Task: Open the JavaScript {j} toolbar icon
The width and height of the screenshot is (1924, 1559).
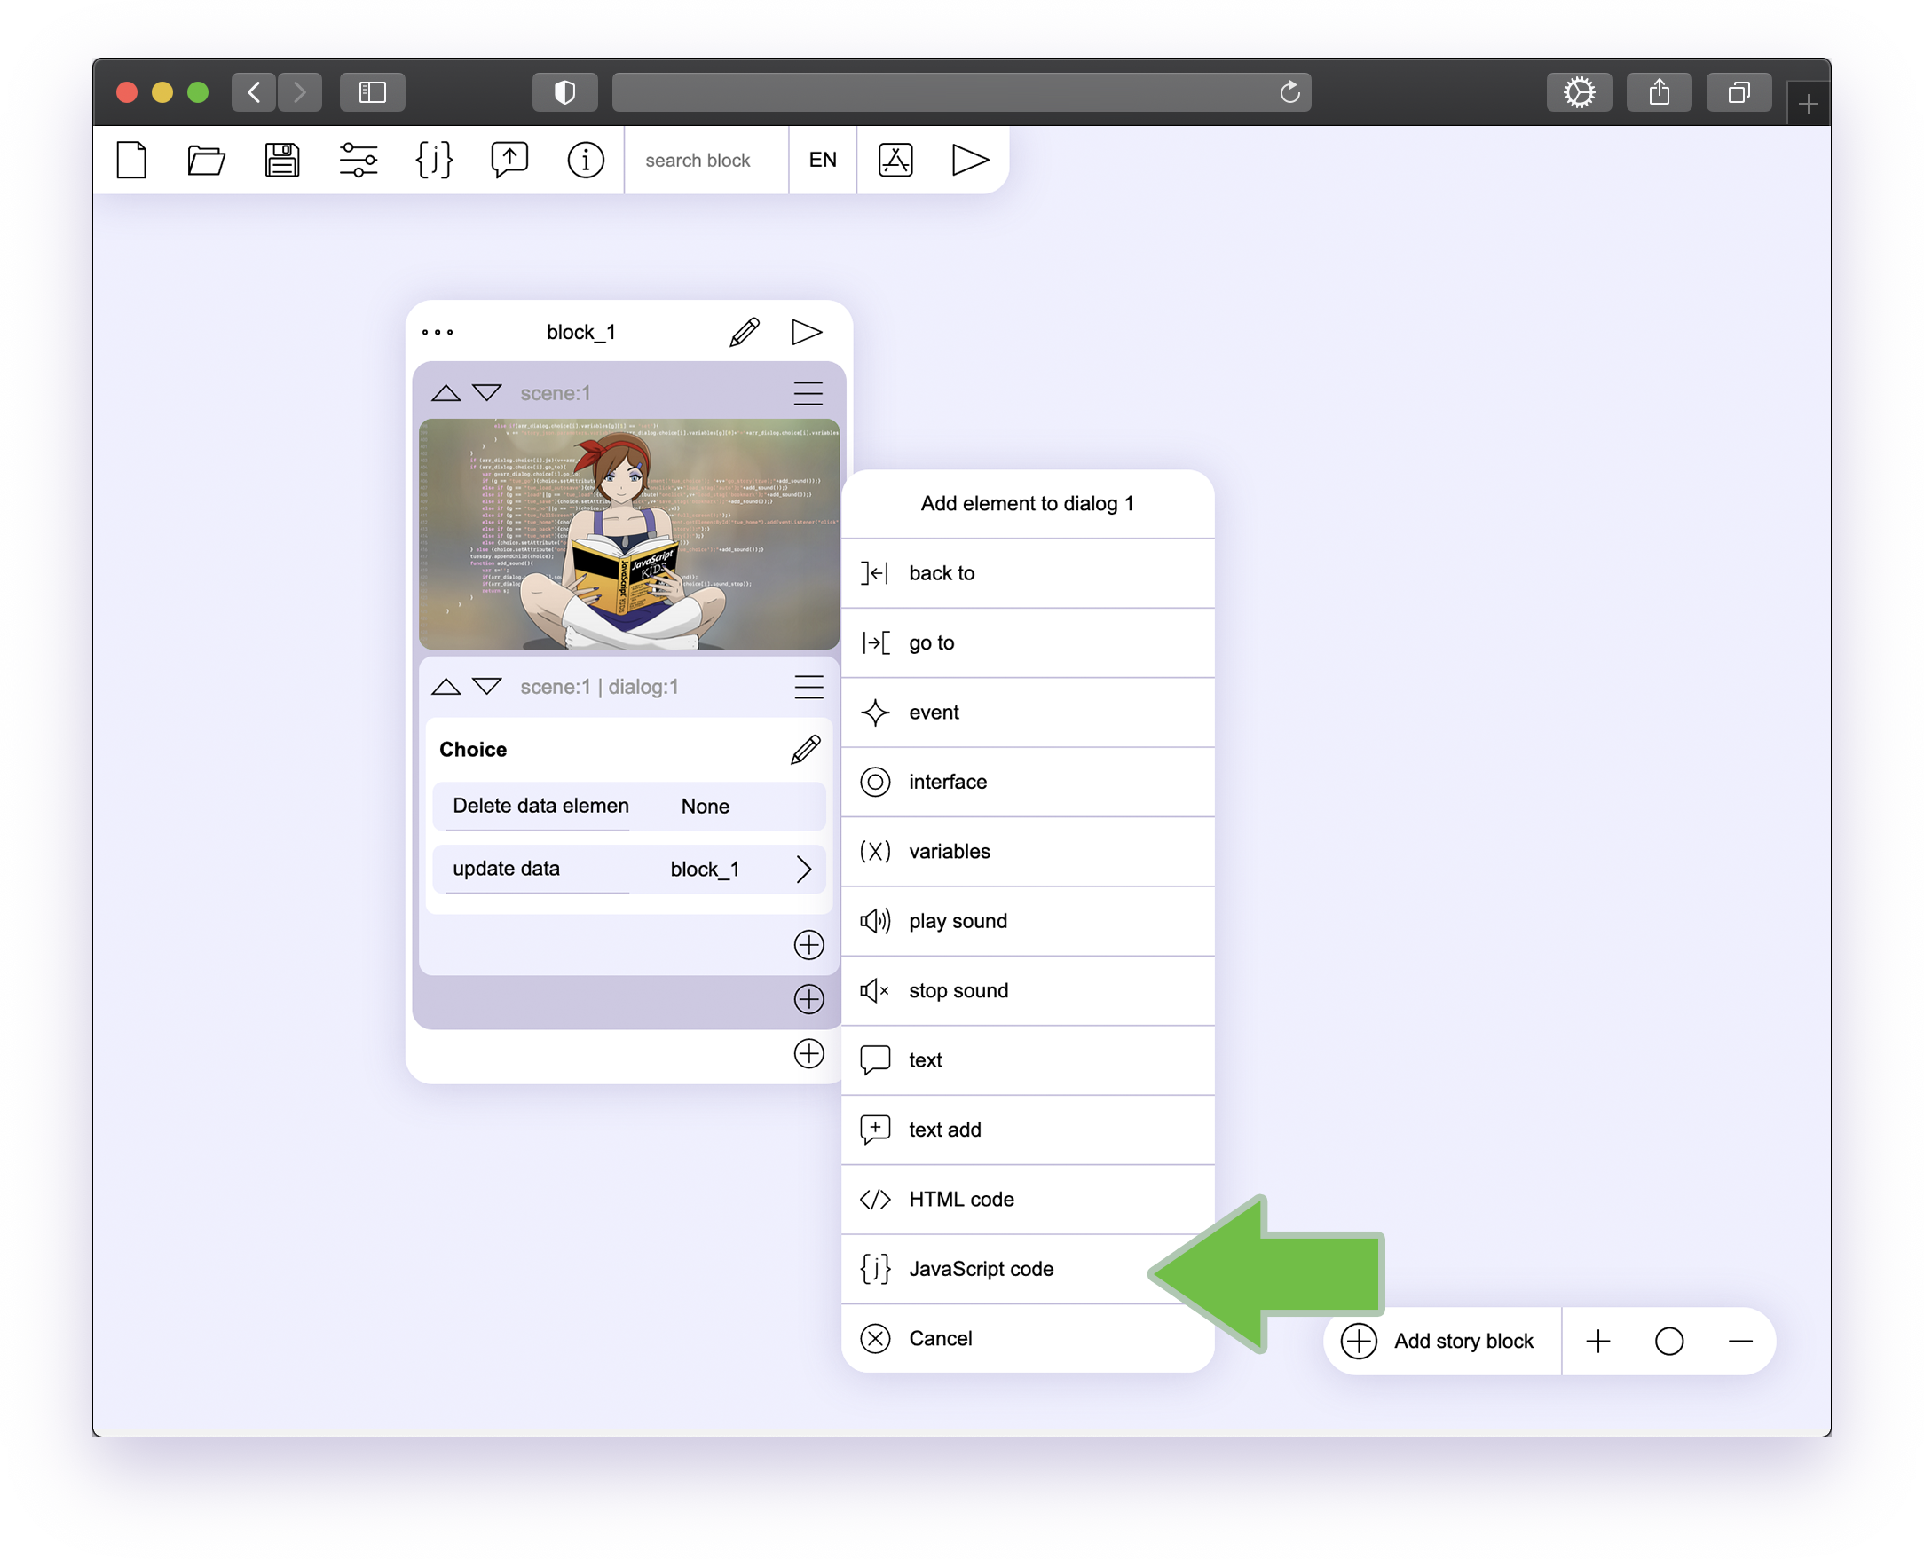Action: point(434,161)
